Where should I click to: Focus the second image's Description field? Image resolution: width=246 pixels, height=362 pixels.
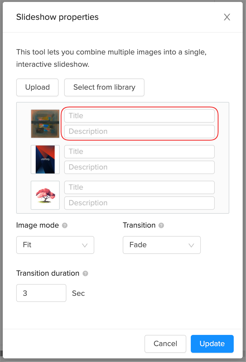(x=139, y=167)
